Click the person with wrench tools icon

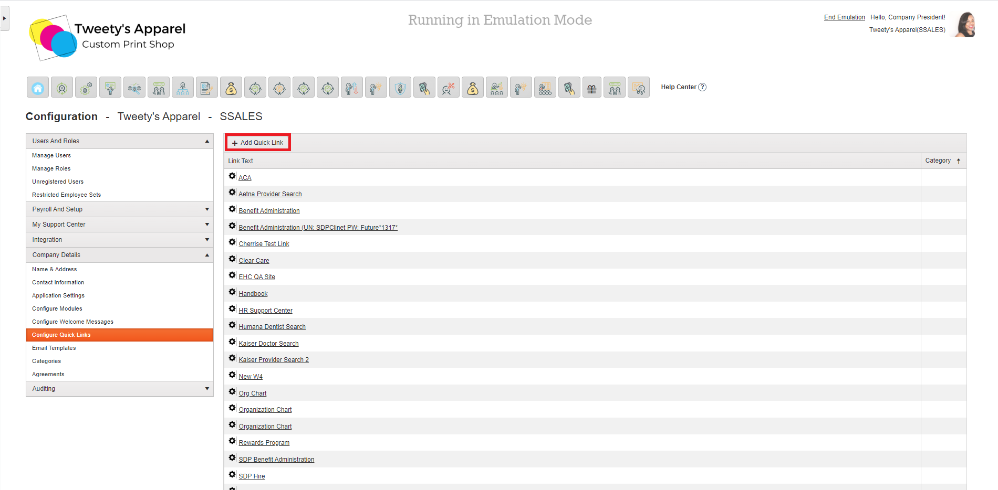coord(449,87)
